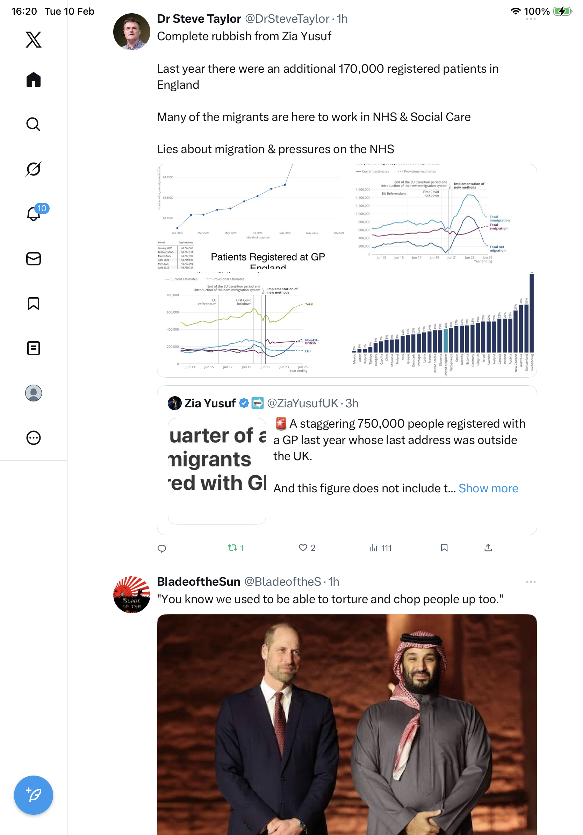Open the Lists icon in sidebar
This screenshot has height=835, width=583.
pyautogui.click(x=34, y=348)
